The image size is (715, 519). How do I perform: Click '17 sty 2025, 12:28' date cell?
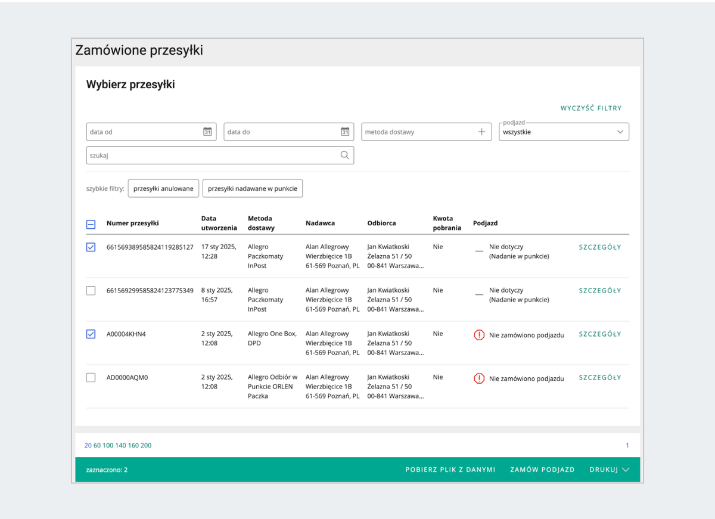tap(219, 251)
